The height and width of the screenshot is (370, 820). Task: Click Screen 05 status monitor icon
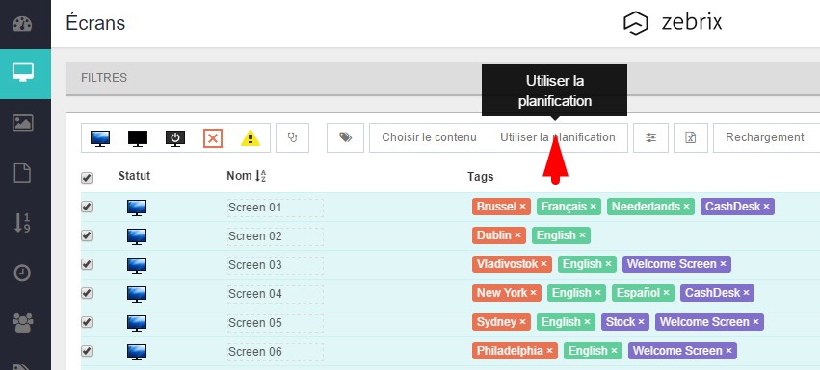coord(137,323)
